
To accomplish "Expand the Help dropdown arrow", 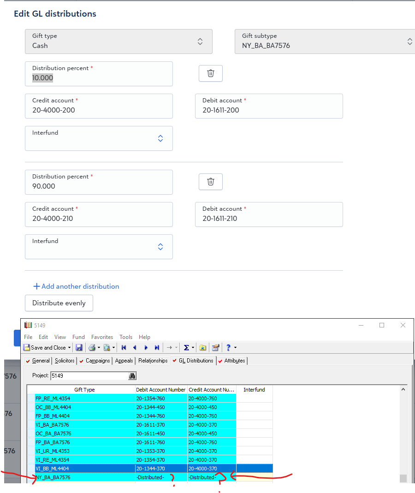I will [x=235, y=347].
